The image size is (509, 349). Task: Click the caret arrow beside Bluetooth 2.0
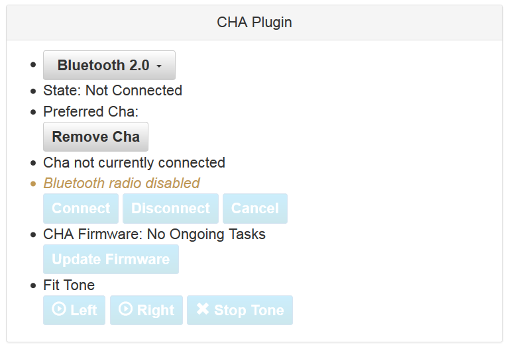point(159,66)
